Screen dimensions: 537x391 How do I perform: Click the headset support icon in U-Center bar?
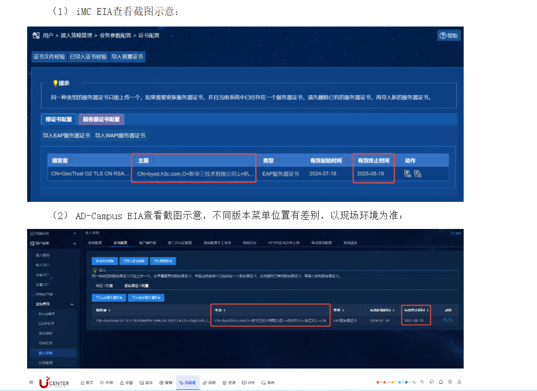[x=431, y=382]
